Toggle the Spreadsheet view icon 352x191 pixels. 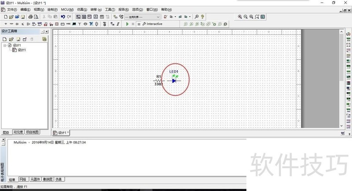pos(84,17)
